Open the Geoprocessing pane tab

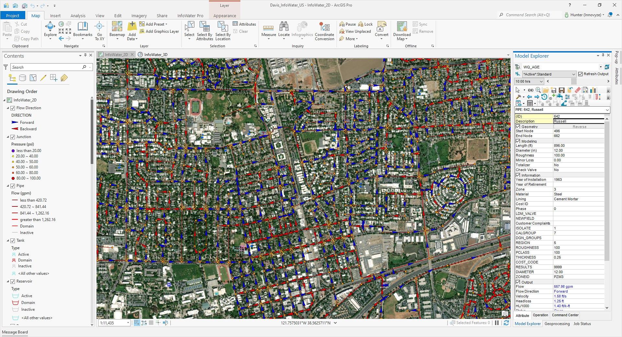pos(557,324)
